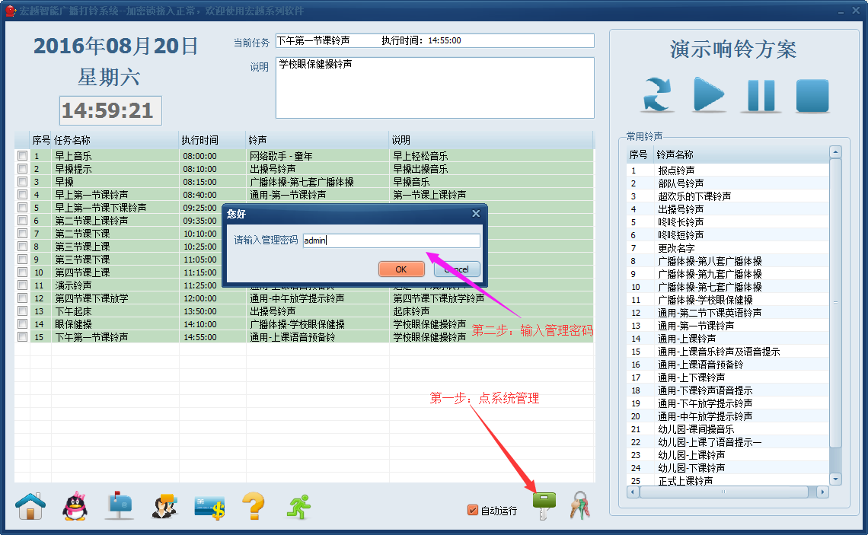This screenshot has height=535, width=868.
Task: Click the credit card payment icon
Action: coord(209,507)
